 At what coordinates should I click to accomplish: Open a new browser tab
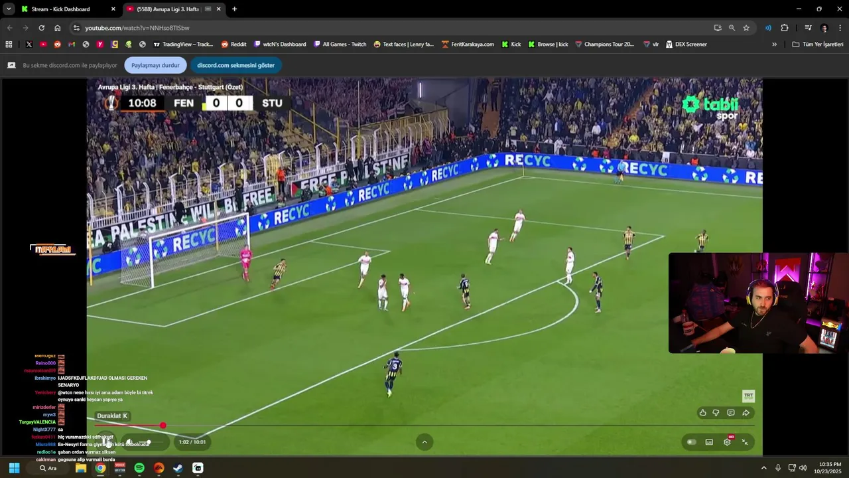[x=234, y=9]
